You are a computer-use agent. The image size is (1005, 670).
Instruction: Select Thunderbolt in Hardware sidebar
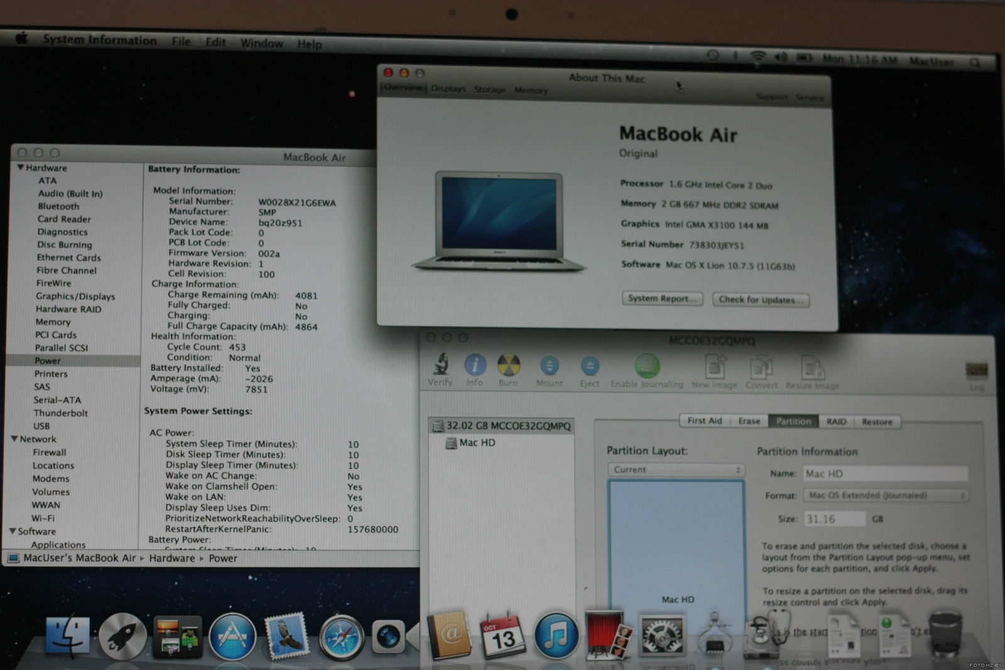coord(61,413)
